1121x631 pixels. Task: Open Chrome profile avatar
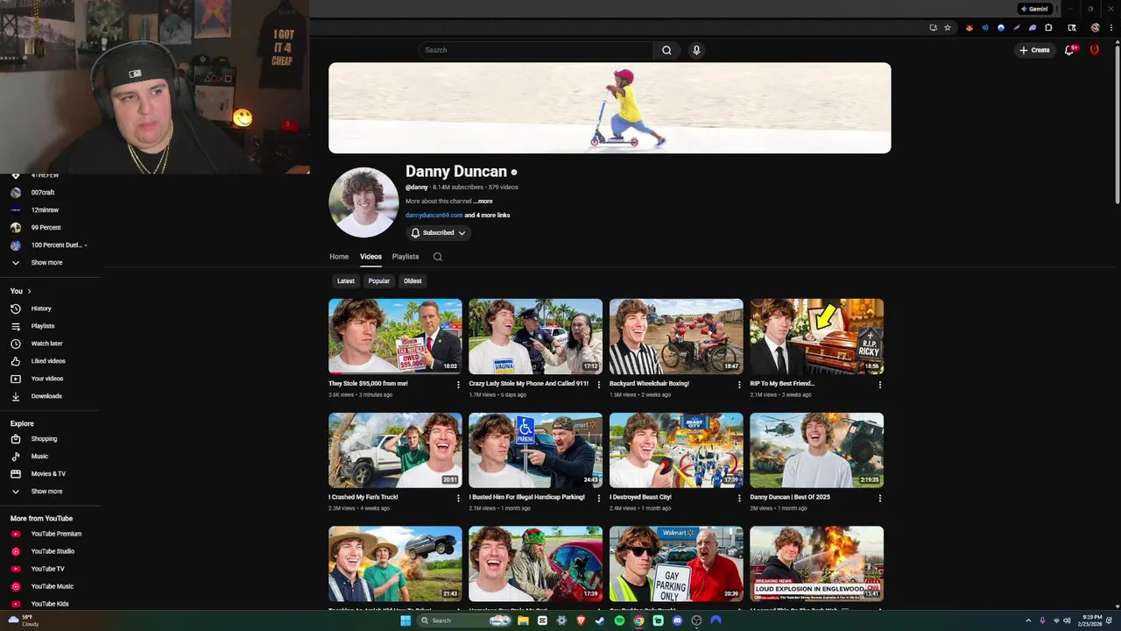[x=1095, y=27]
